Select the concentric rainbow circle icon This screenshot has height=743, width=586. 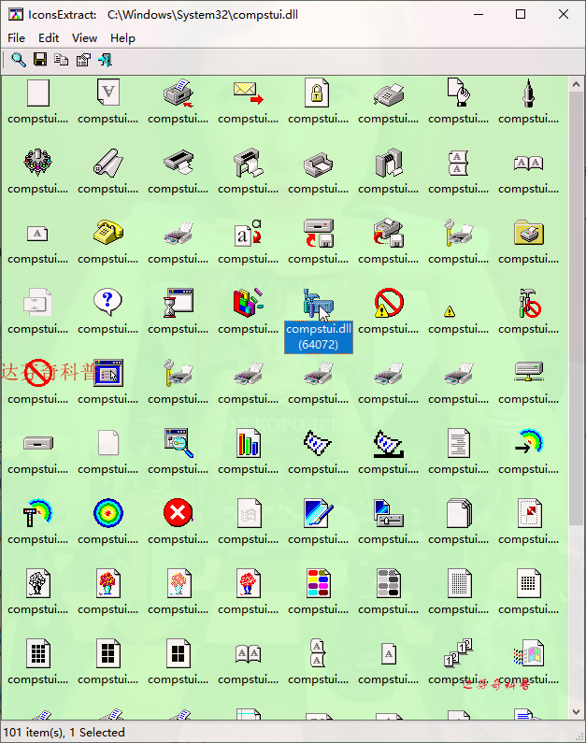(108, 513)
